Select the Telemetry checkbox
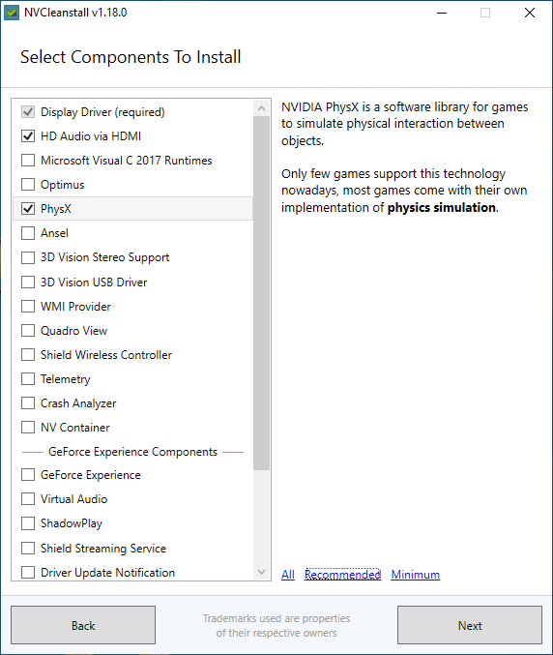Image resolution: width=553 pixels, height=655 pixels. click(x=28, y=379)
